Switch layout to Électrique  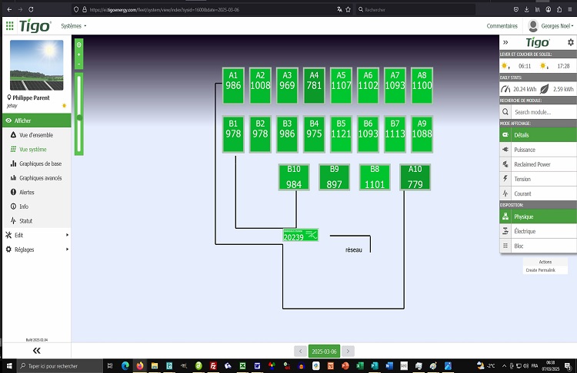point(525,231)
